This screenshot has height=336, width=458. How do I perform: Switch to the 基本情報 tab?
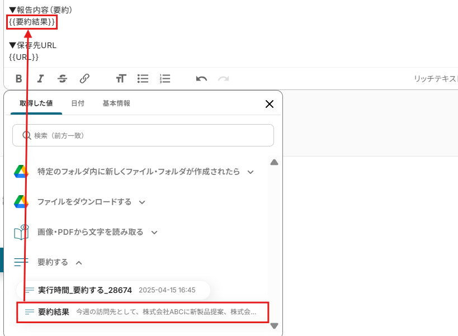click(x=116, y=103)
